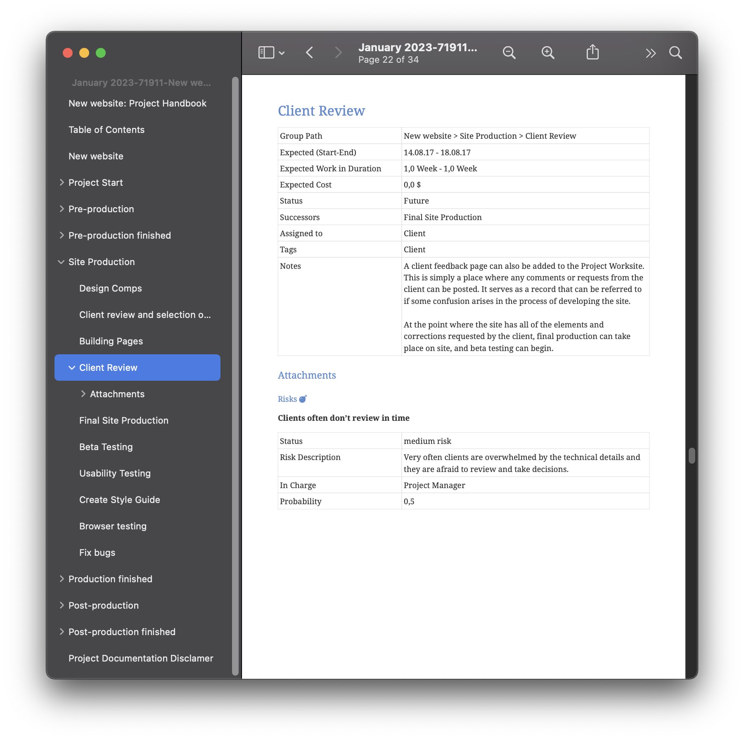744x740 pixels.
Task: Select Final Site Production entry
Action: pyautogui.click(x=123, y=420)
